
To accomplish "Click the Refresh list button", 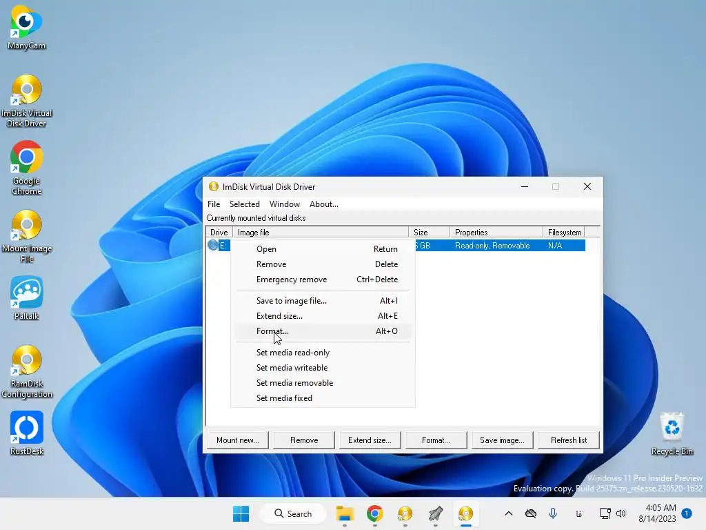I will pos(569,440).
